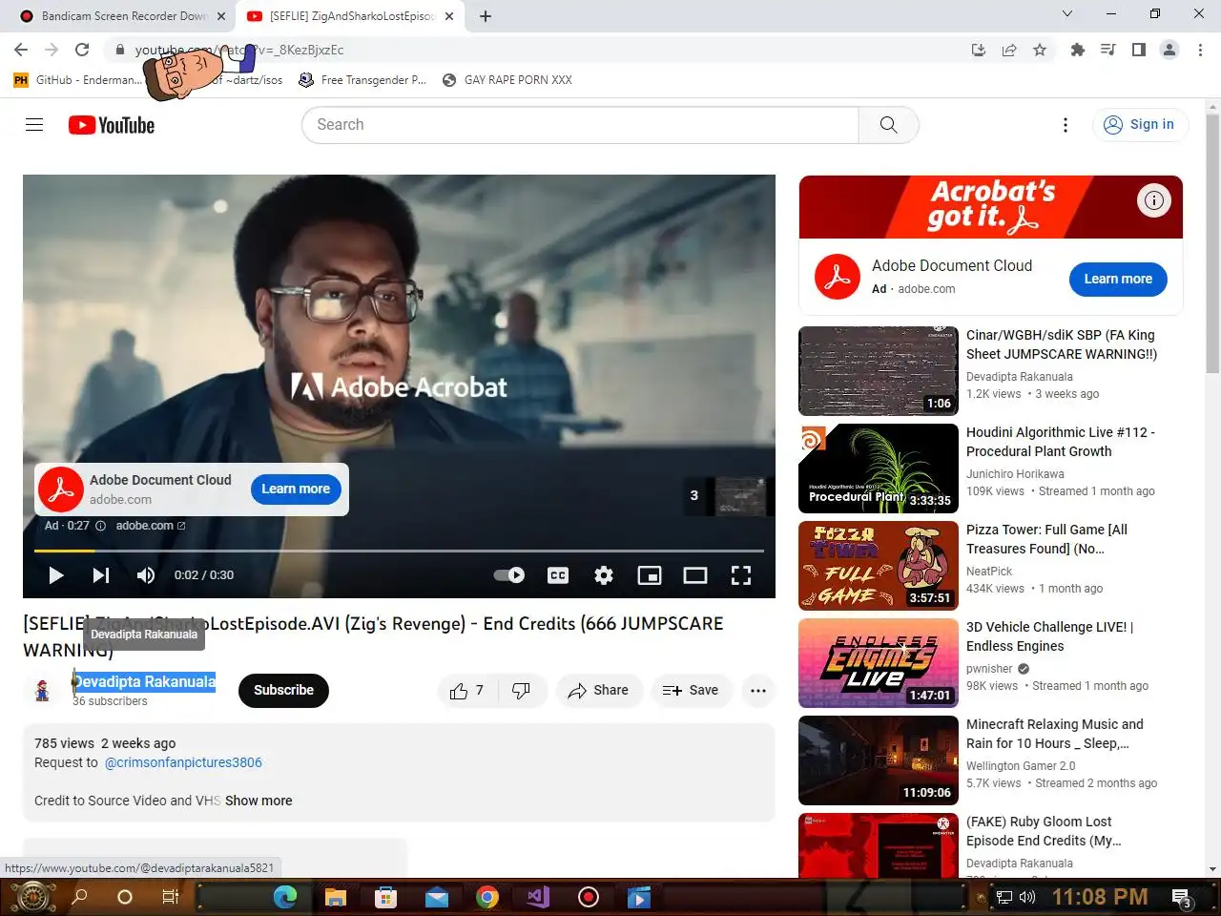Expand description with Show more
The image size is (1221, 916).
coord(259,801)
